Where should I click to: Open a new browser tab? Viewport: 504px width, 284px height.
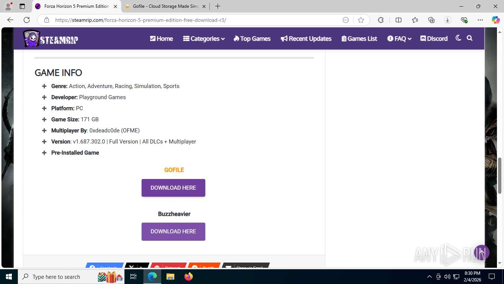pos(218,6)
